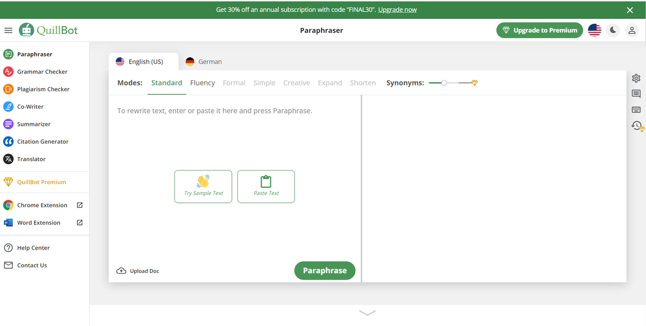Open the Translator tool

click(25, 159)
